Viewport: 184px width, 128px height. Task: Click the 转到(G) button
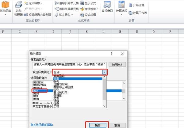117,65
